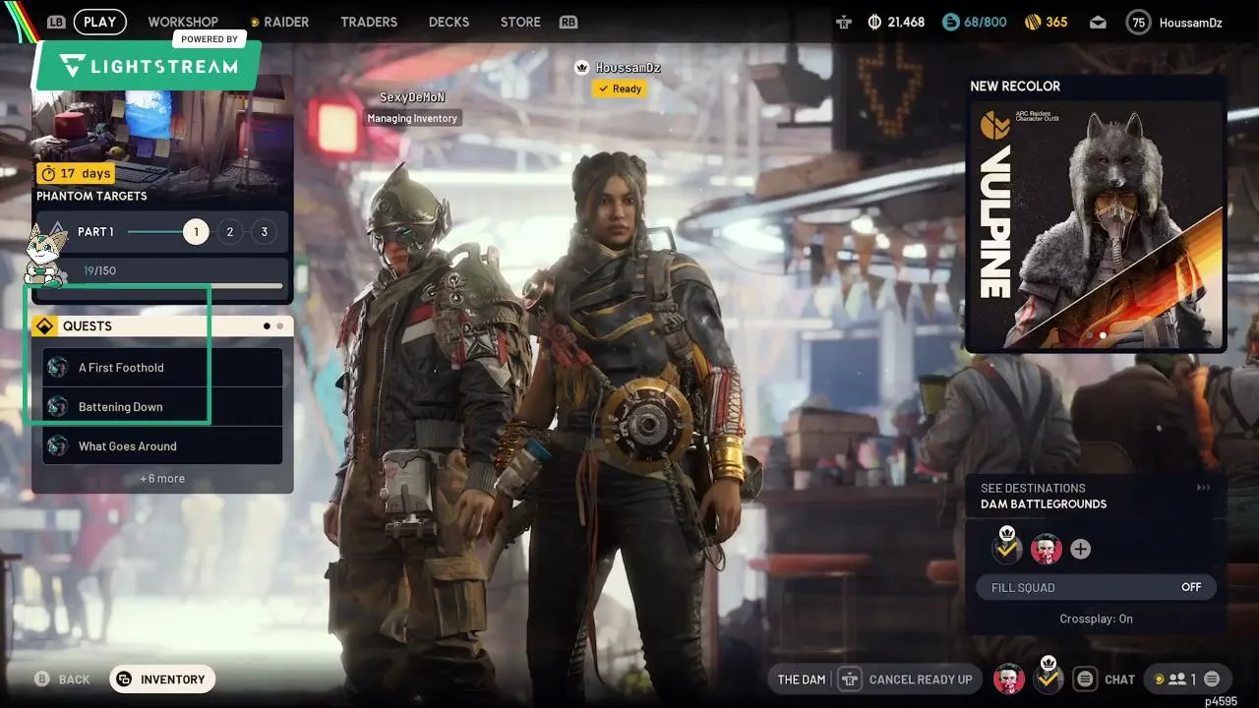
Task: Click the Managing Inventory status label
Action: coord(412,118)
